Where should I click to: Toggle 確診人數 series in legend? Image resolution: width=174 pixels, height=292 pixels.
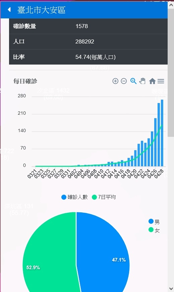(74, 197)
